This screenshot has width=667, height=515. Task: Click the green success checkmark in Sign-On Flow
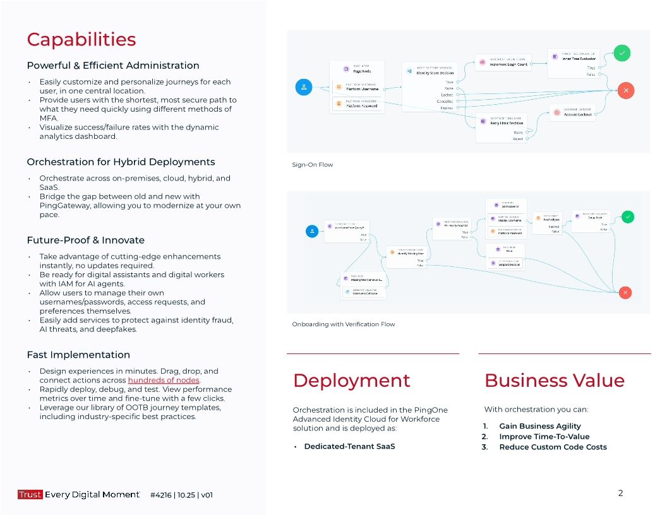coord(623,54)
